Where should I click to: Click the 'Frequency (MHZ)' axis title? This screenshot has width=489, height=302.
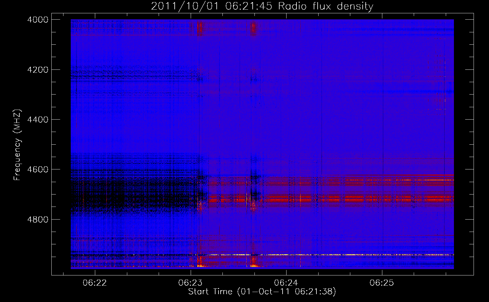[17, 145]
